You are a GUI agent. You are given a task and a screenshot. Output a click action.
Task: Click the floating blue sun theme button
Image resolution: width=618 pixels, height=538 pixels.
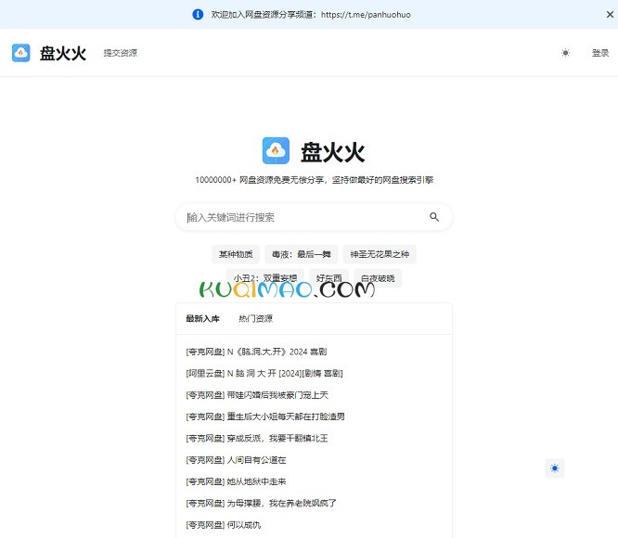(x=555, y=468)
